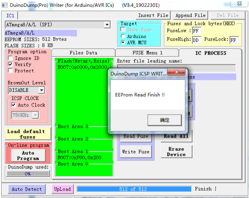Viewport: 249px width, 198px height.
Task: Click the FuseLow hex input field
Action: [x=197, y=31]
